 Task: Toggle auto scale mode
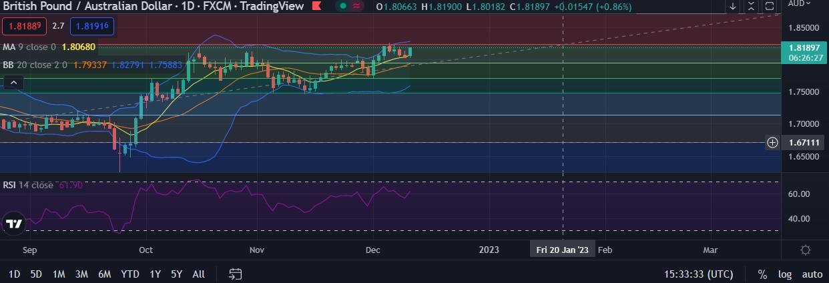click(x=812, y=274)
